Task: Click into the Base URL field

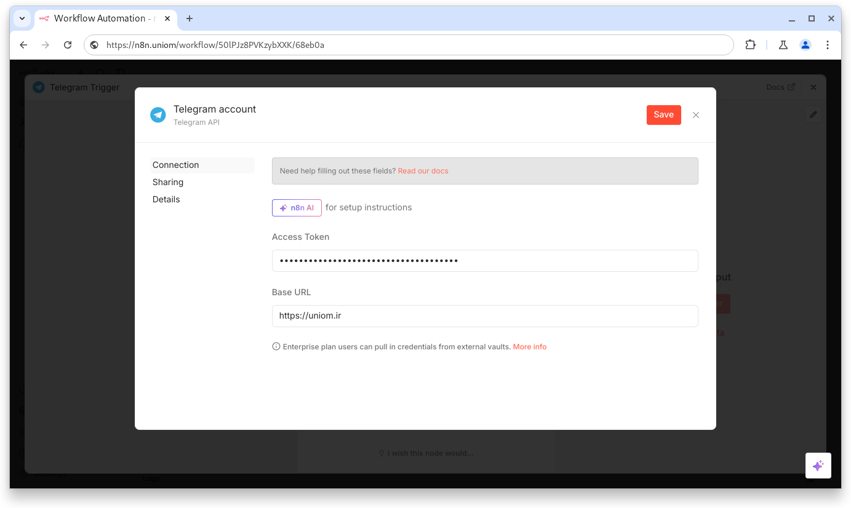Action: [485, 316]
